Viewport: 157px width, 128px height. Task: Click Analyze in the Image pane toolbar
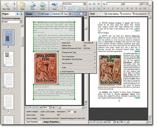55,14
